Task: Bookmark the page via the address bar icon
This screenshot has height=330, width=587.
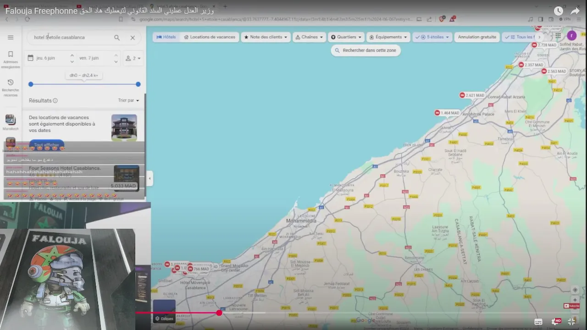Action: (x=121, y=19)
